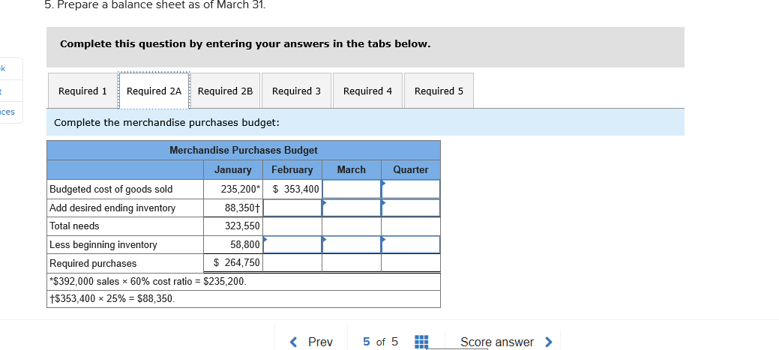Click Quarter required purchases cell

[410, 262]
